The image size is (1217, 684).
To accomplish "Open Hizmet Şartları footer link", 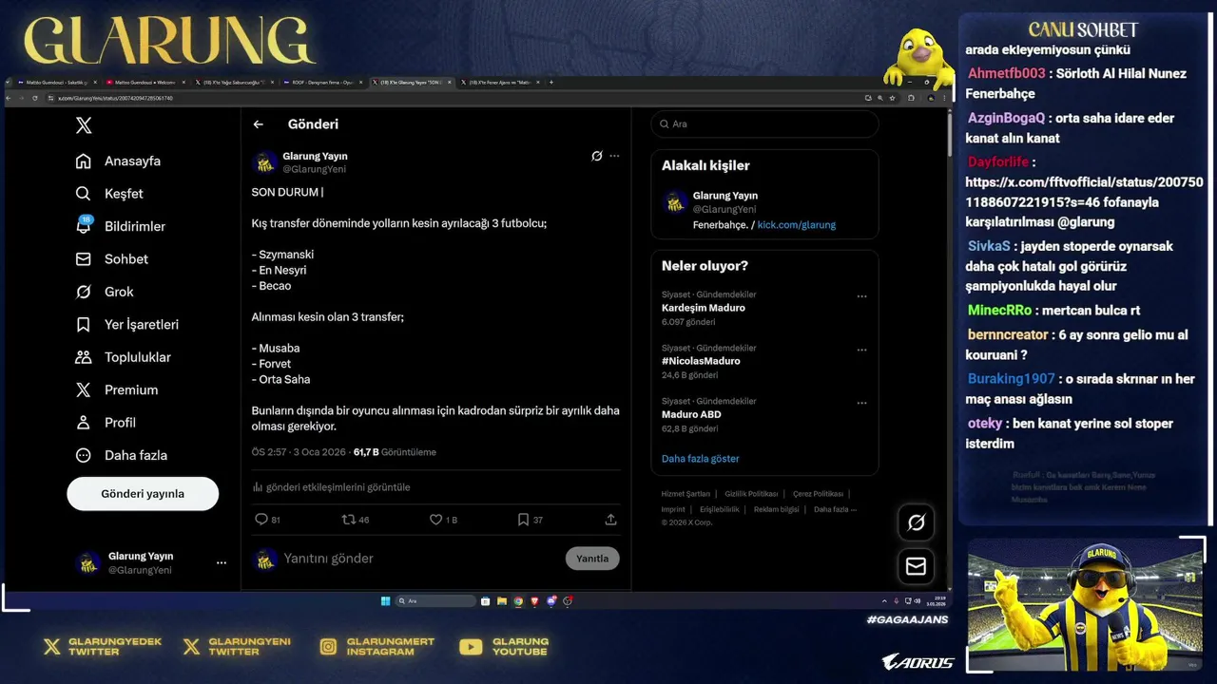I will click(x=686, y=494).
